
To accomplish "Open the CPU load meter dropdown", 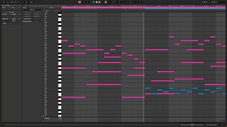I will [x=220, y=2].
